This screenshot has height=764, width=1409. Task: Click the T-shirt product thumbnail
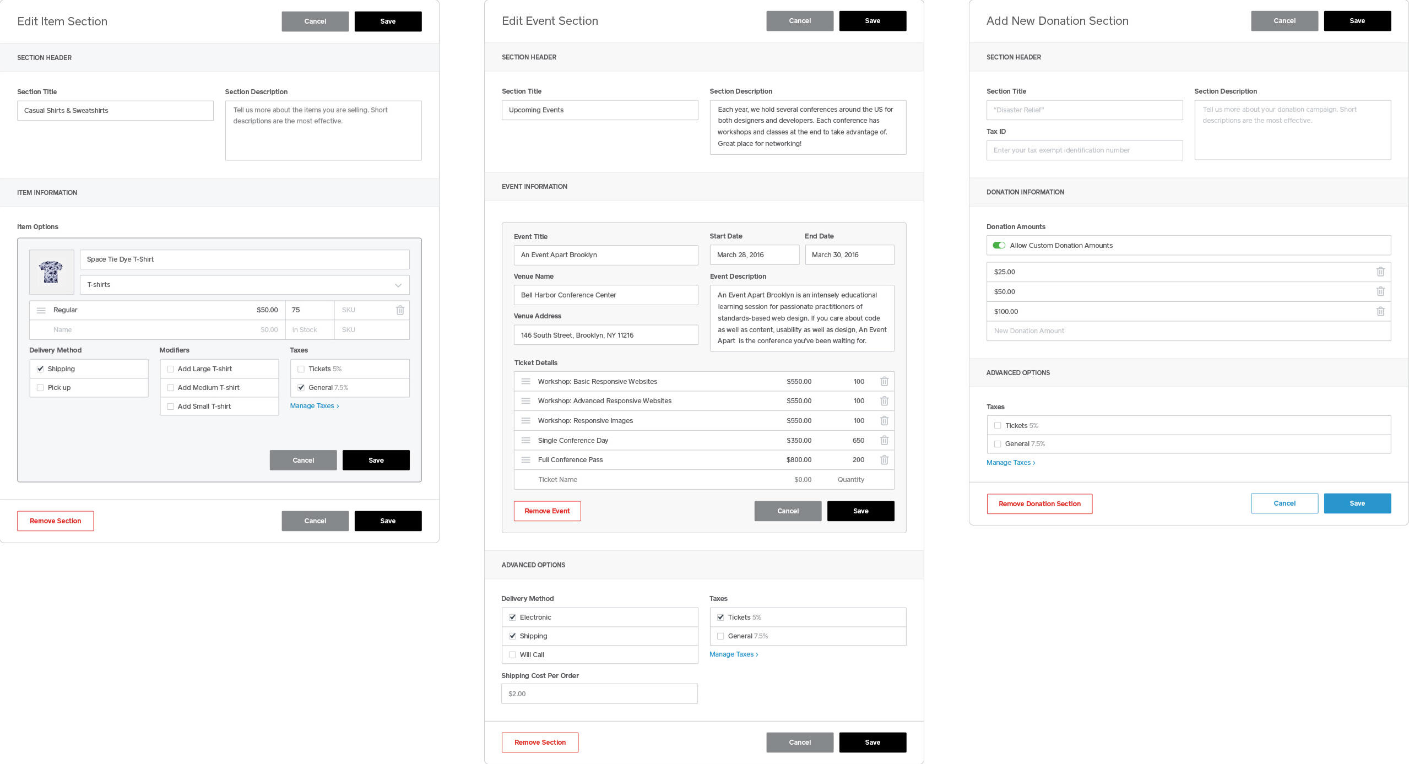pos(51,272)
